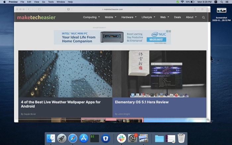Screen dimensions: 232x145
Task: Open the Window menu
Action: click(61, 2)
